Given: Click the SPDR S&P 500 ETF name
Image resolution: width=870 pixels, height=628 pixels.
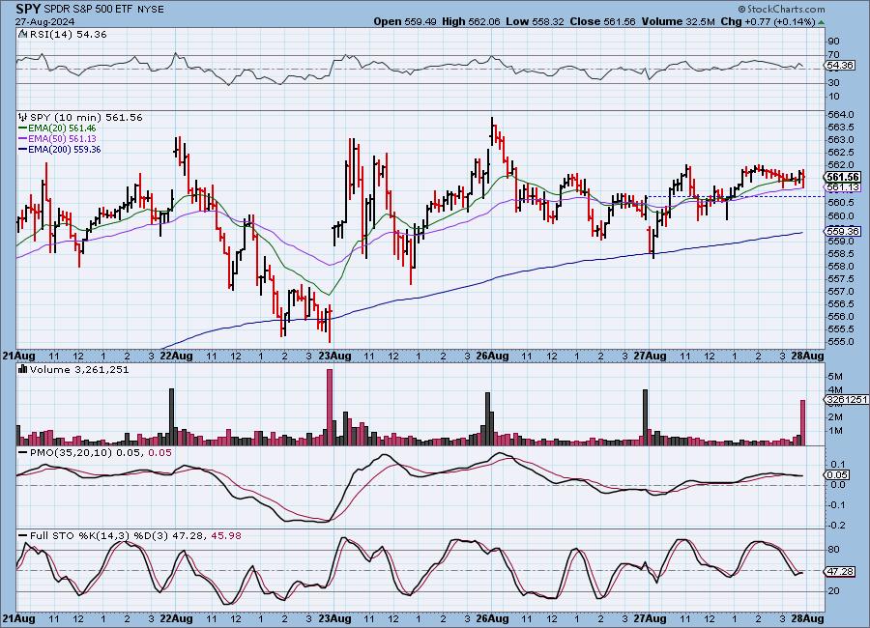Looking at the screenshot, I should 87,10.
